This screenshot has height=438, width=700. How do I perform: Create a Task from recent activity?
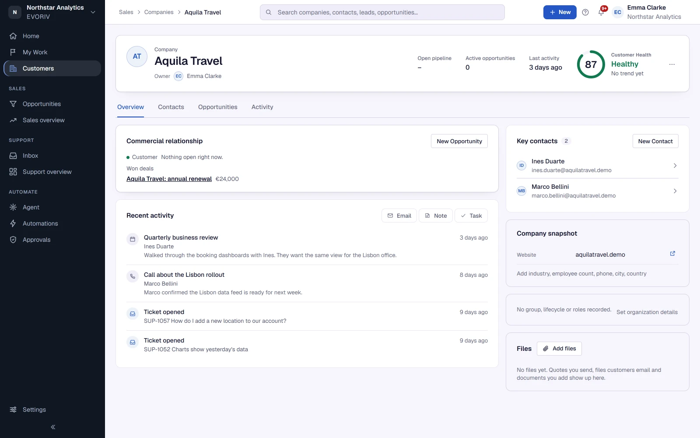tap(471, 215)
